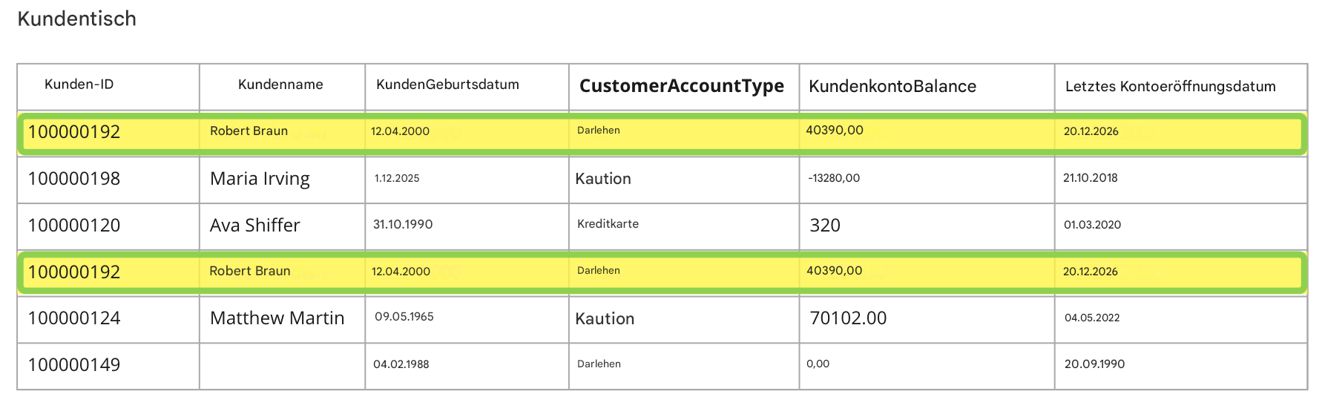Click the balance cell showing 70102.00
The width and height of the screenshot is (1325, 420).
927,319
